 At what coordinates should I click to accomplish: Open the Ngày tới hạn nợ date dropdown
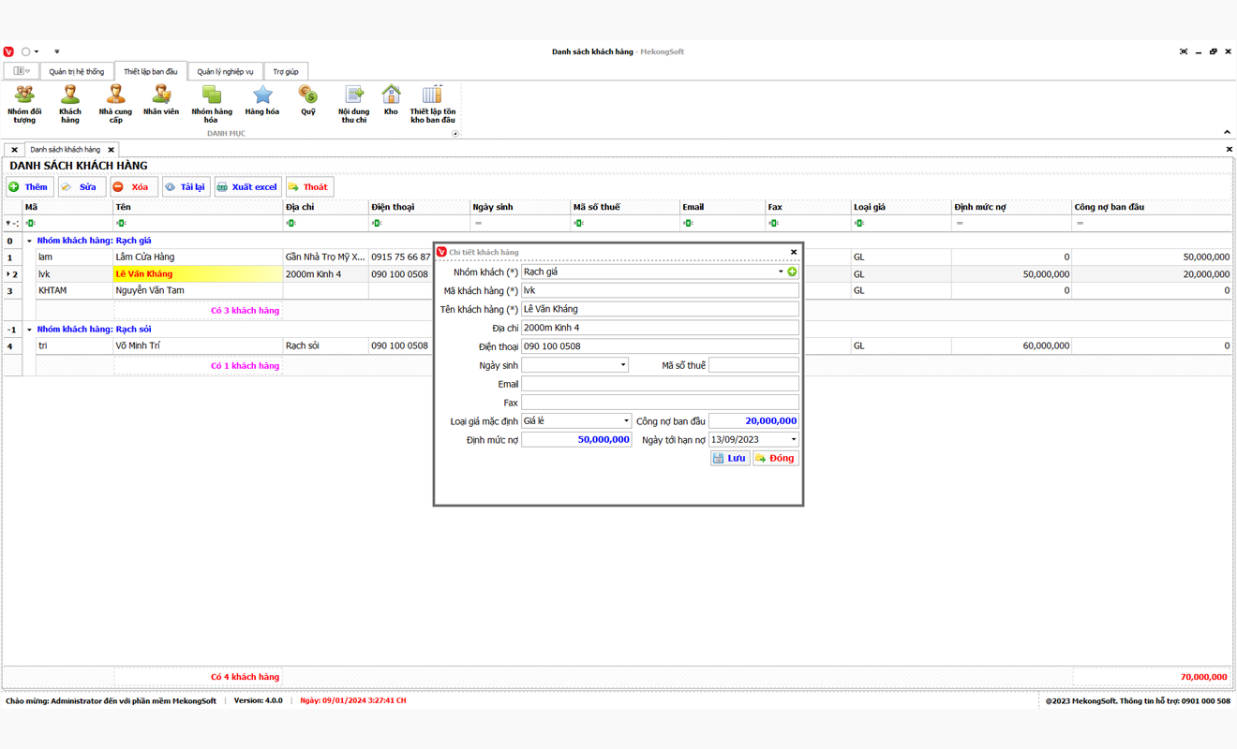pos(793,440)
